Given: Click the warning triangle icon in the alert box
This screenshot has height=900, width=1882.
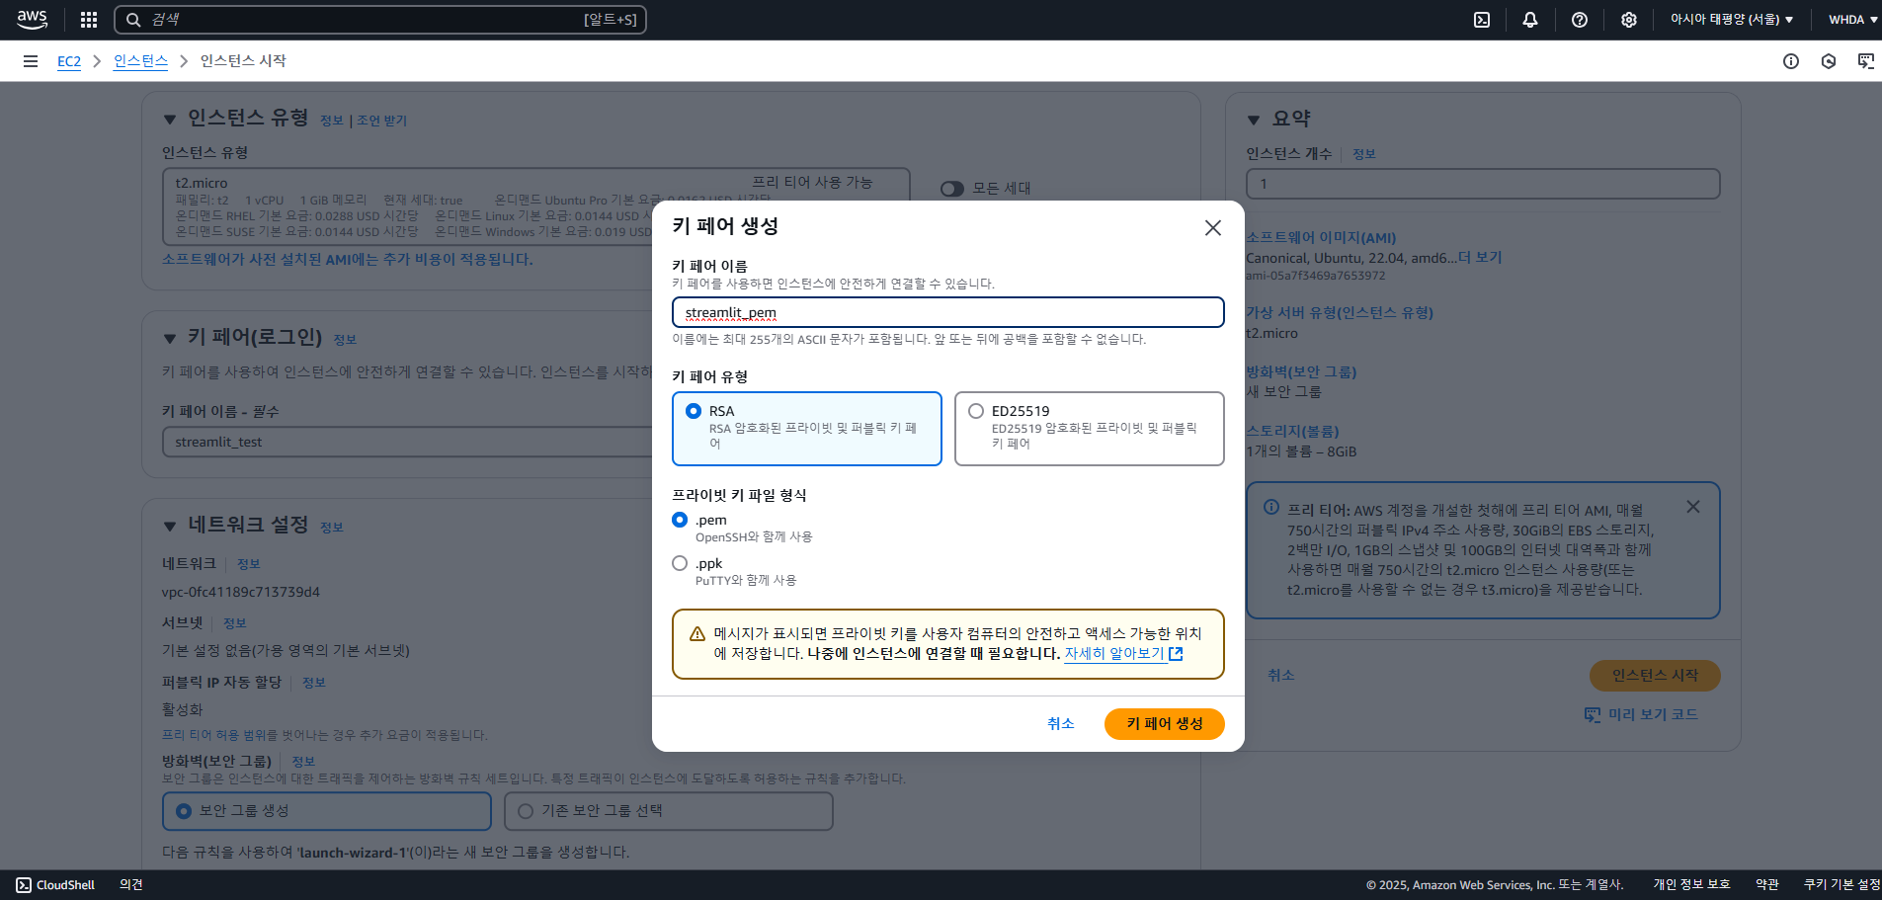Looking at the screenshot, I should point(697,634).
